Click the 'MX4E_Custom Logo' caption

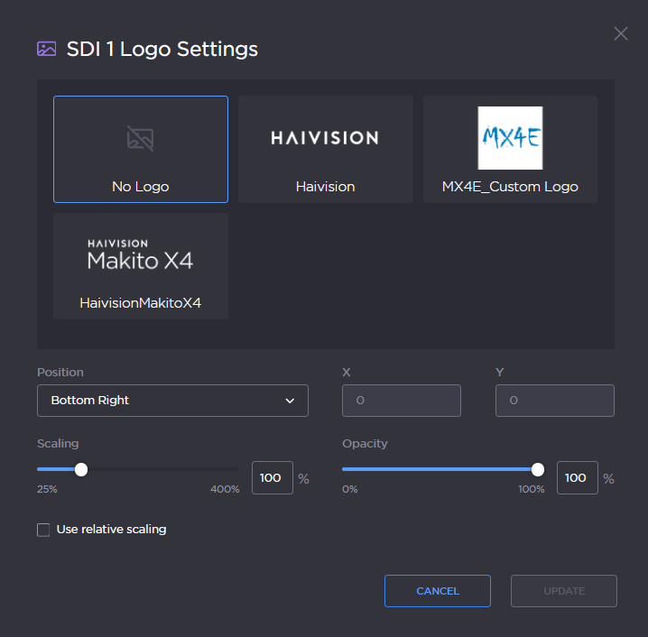pyautogui.click(x=510, y=187)
